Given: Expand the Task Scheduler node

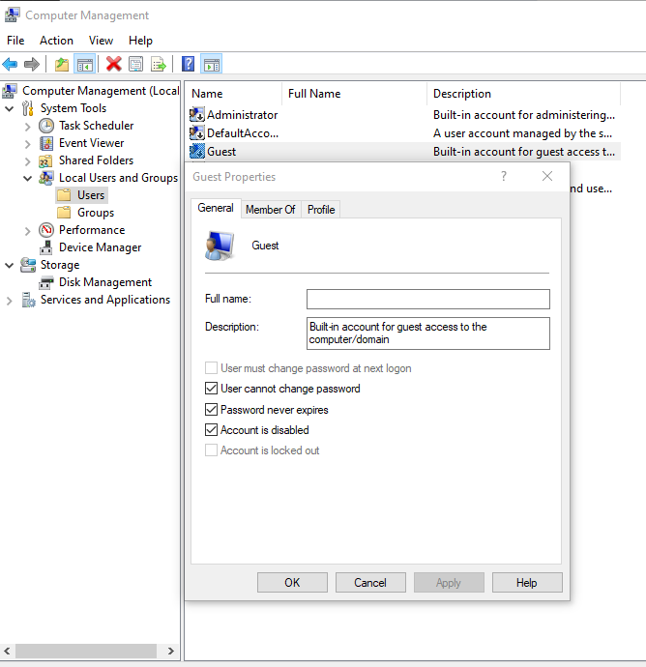Looking at the screenshot, I should (28, 127).
